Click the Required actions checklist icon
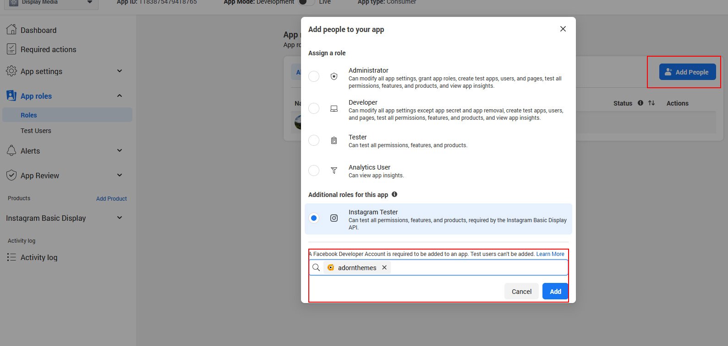Viewport: 728px width, 346px height. 11,49
